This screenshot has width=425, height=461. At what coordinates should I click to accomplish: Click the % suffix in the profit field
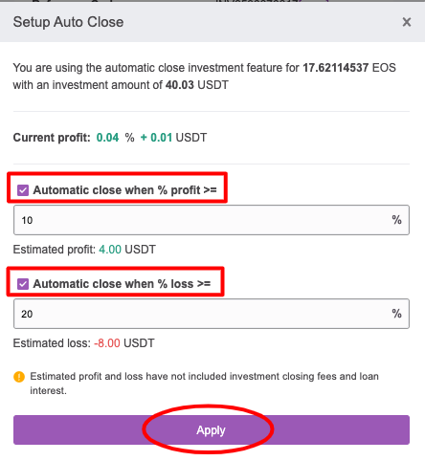396,220
